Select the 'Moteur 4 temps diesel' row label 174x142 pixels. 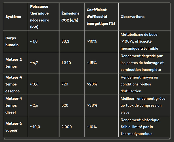(14, 105)
